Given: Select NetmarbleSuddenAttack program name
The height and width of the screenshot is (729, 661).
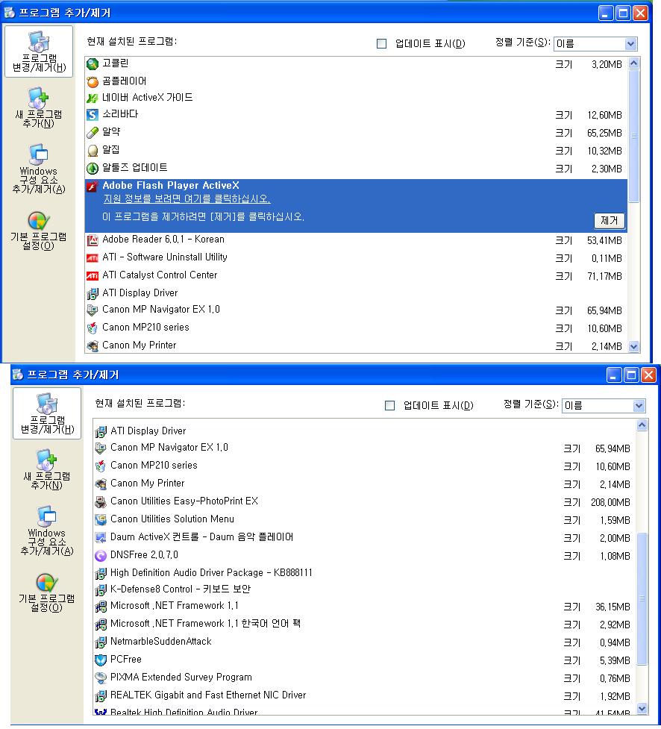Looking at the screenshot, I should 161,642.
